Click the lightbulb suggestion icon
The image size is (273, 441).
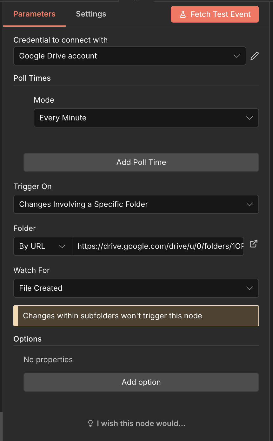[90, 423]
